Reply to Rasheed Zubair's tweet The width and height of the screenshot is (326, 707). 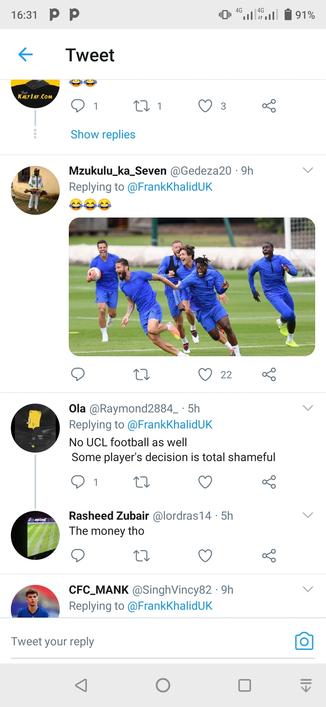coord(78,556)
